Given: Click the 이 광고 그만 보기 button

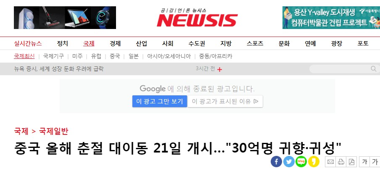Looking at the screenshot, I should (160, 101).
